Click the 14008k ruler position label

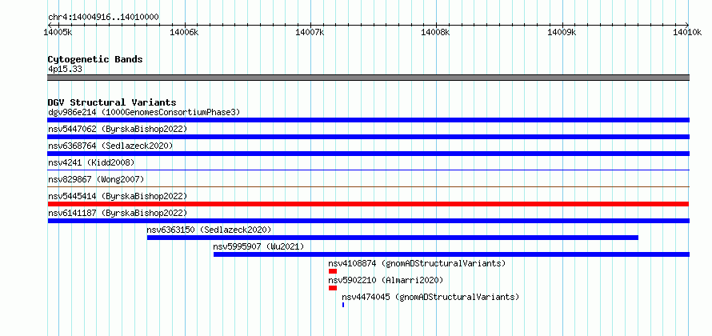click(x=436, y=32)
